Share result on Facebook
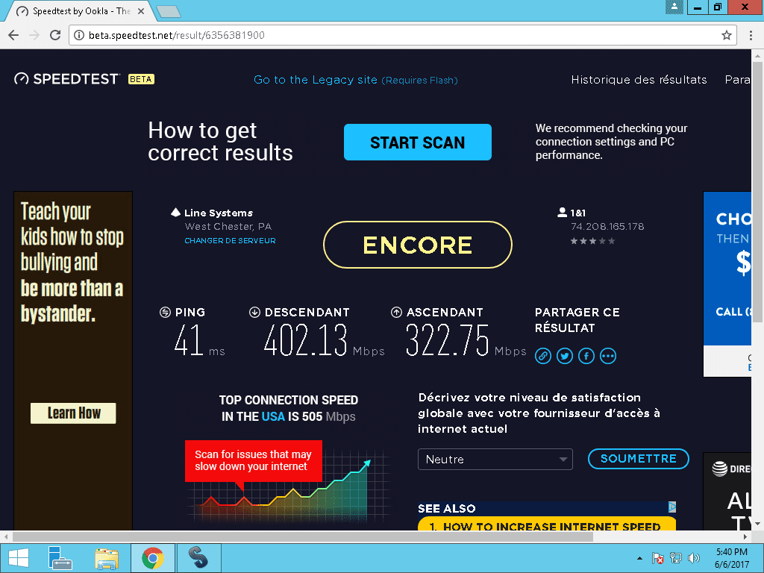 point(586,356)
